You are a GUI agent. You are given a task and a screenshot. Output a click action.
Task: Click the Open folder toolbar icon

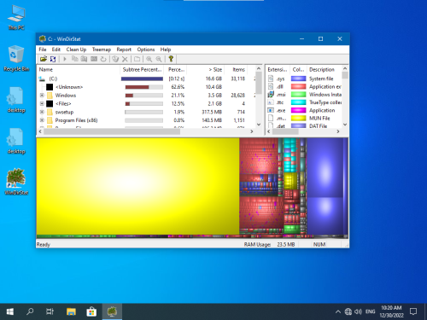(x=44, y=59)
